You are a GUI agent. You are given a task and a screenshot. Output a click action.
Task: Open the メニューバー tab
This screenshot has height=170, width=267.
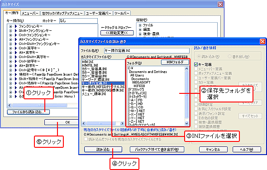coord(30,13)
